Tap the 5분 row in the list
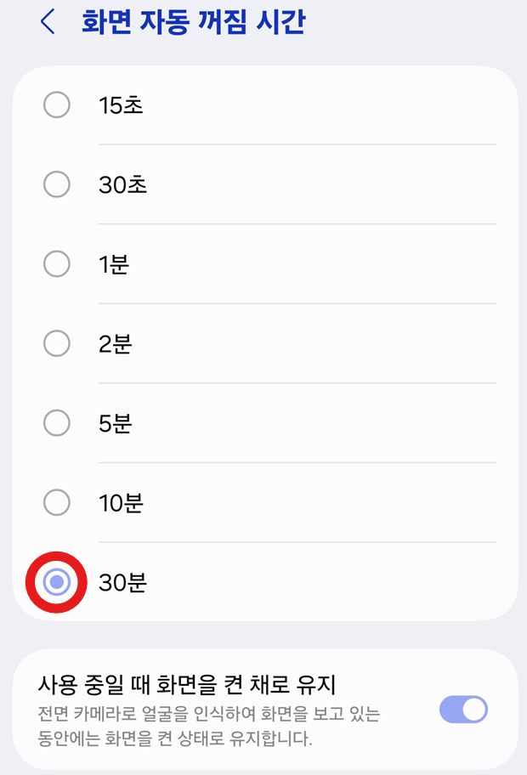The height and width of the screenshot is (775, 527). tap(255, 422)
